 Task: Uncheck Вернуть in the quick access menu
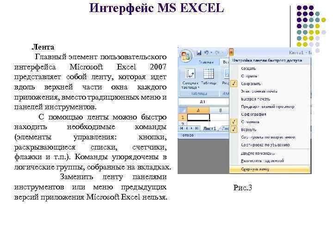pos(248,130)
